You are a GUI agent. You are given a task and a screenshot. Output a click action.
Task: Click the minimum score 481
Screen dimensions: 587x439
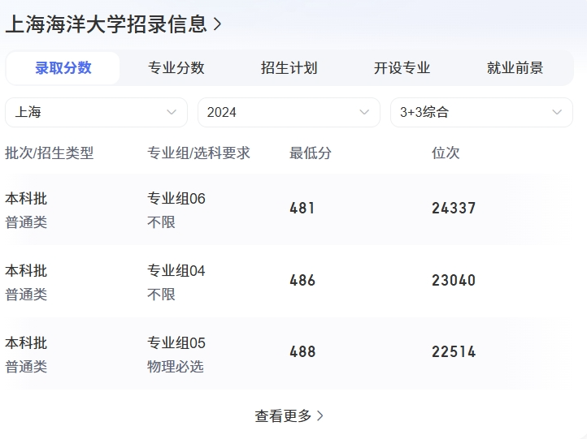pos(302,208)
